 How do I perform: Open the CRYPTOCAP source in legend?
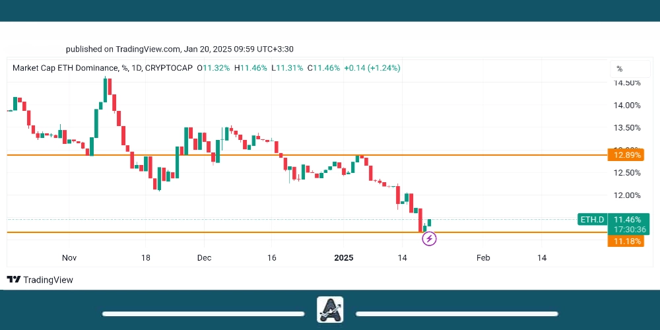[x=169, y=68]
